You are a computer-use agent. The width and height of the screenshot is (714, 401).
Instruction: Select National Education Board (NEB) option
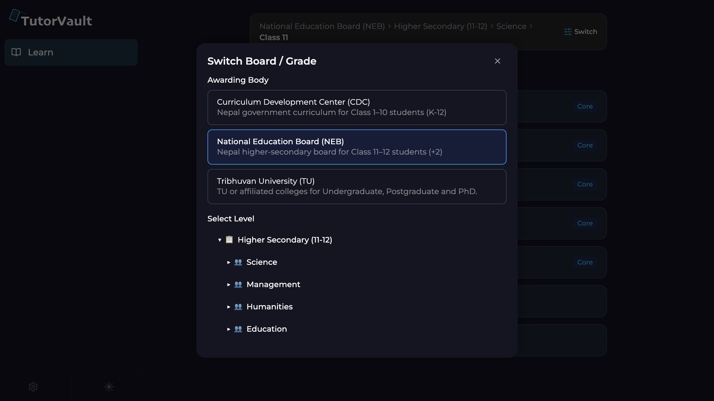357,147
